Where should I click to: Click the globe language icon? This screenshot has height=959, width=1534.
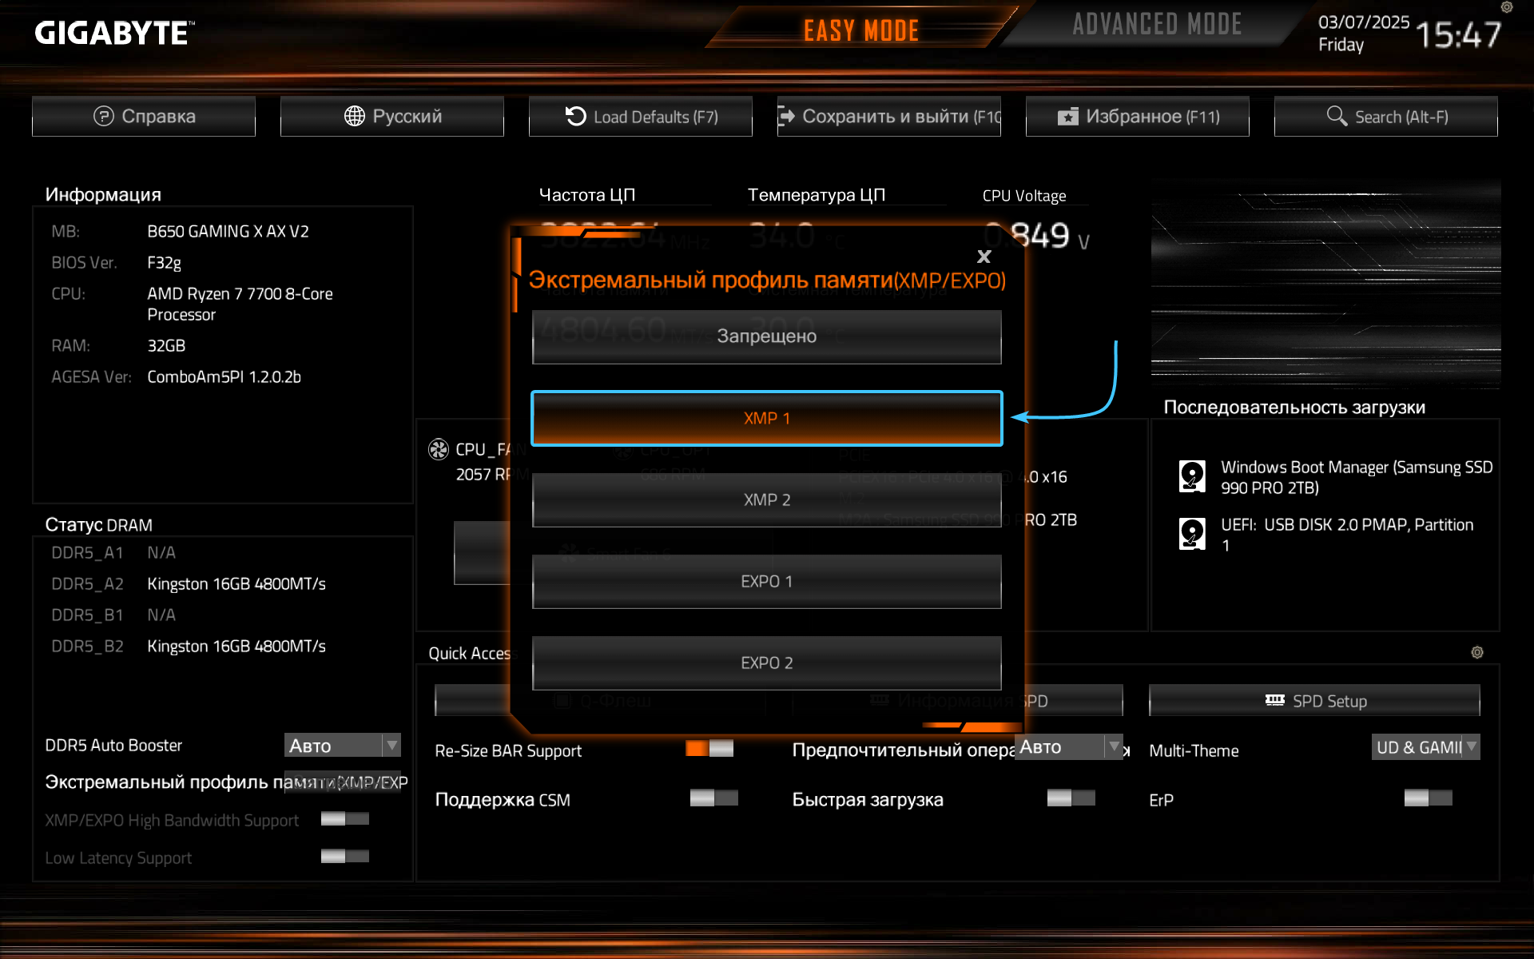(x=354, y=116)
